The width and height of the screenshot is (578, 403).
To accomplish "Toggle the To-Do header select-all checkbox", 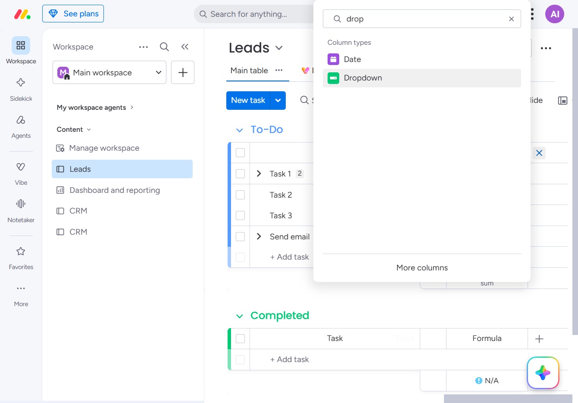I will tap(241, 153).
